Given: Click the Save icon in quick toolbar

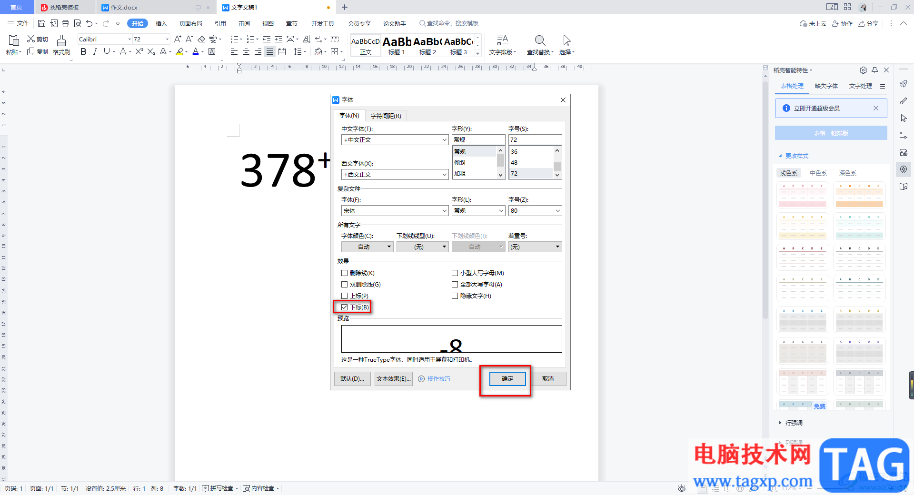Looking at the screenshot, I should [x=41, y=23].
